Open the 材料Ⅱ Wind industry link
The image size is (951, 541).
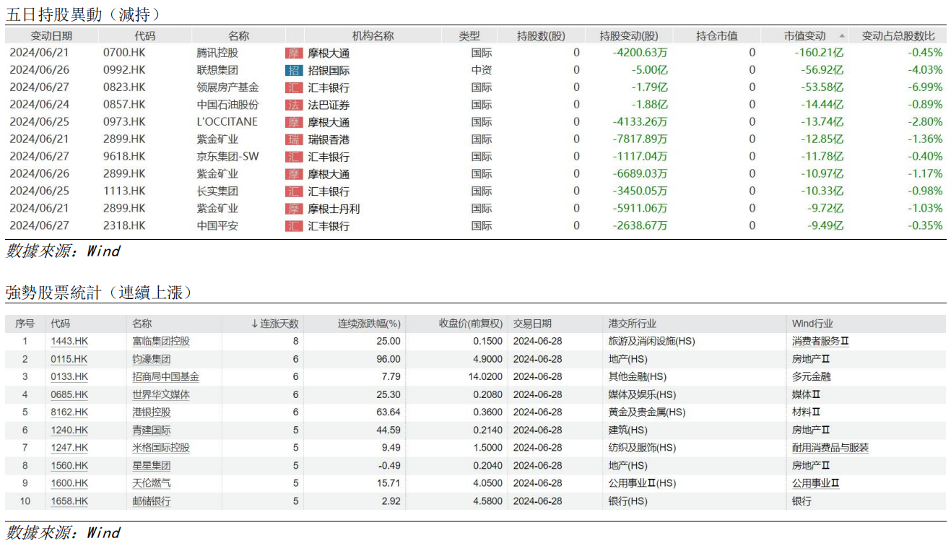[807, 412]
